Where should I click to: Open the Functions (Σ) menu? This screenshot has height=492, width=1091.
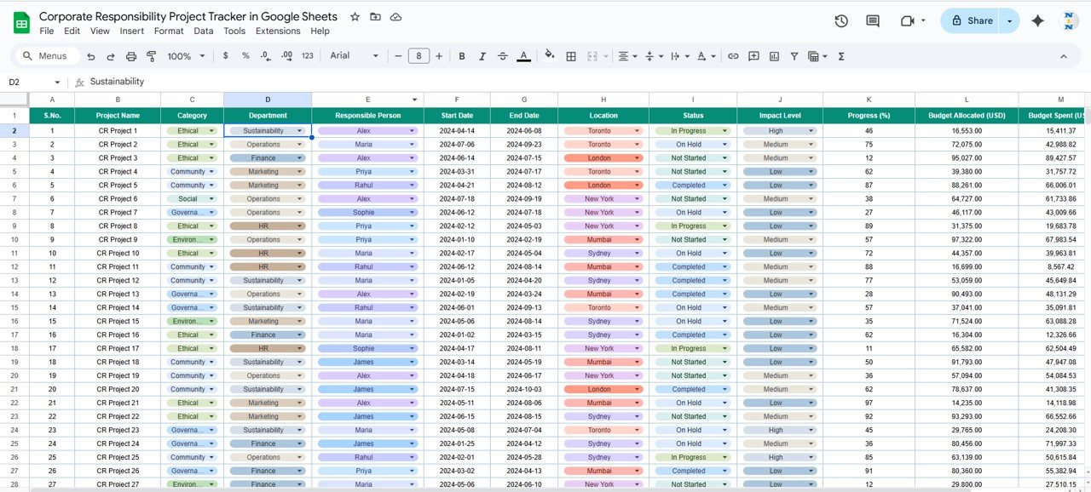840,55
